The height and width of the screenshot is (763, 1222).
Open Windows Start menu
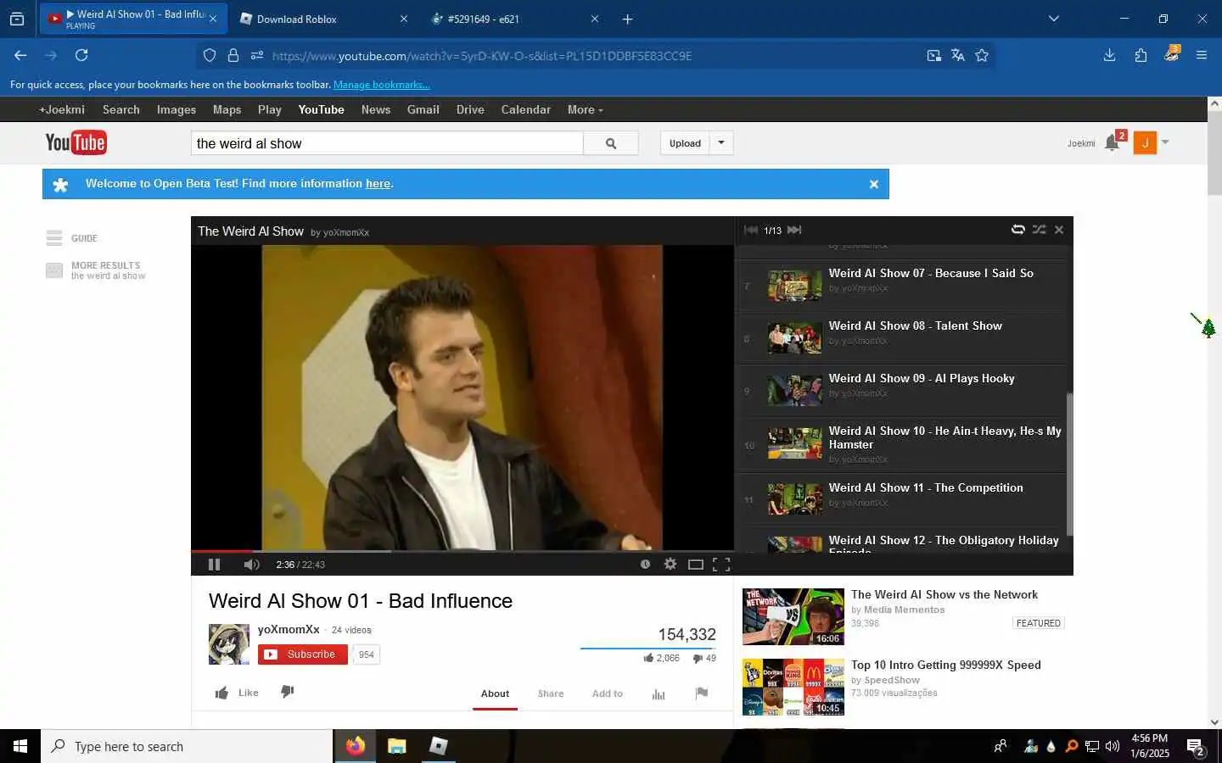pyautogui.click(x=20, y=746)
